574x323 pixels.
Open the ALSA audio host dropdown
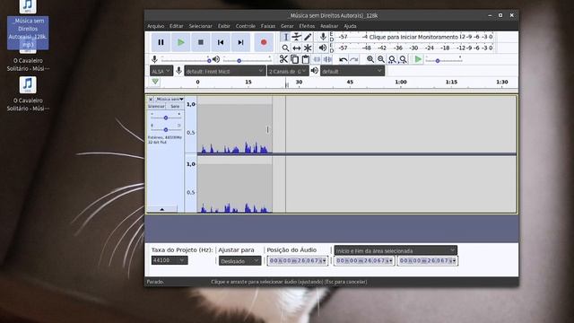[161, 71]
